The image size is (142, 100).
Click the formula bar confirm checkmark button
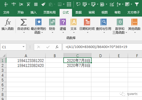48,47
